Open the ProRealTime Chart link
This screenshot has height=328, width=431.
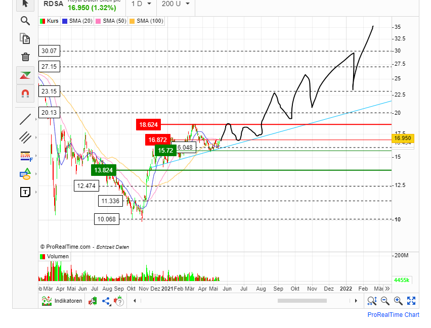click(394, 315)
